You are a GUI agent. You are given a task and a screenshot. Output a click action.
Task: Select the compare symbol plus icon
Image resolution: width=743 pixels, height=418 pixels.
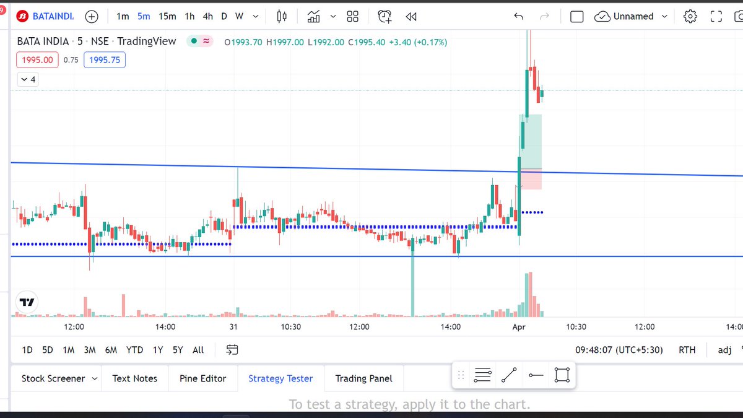(x=91, y=16)
